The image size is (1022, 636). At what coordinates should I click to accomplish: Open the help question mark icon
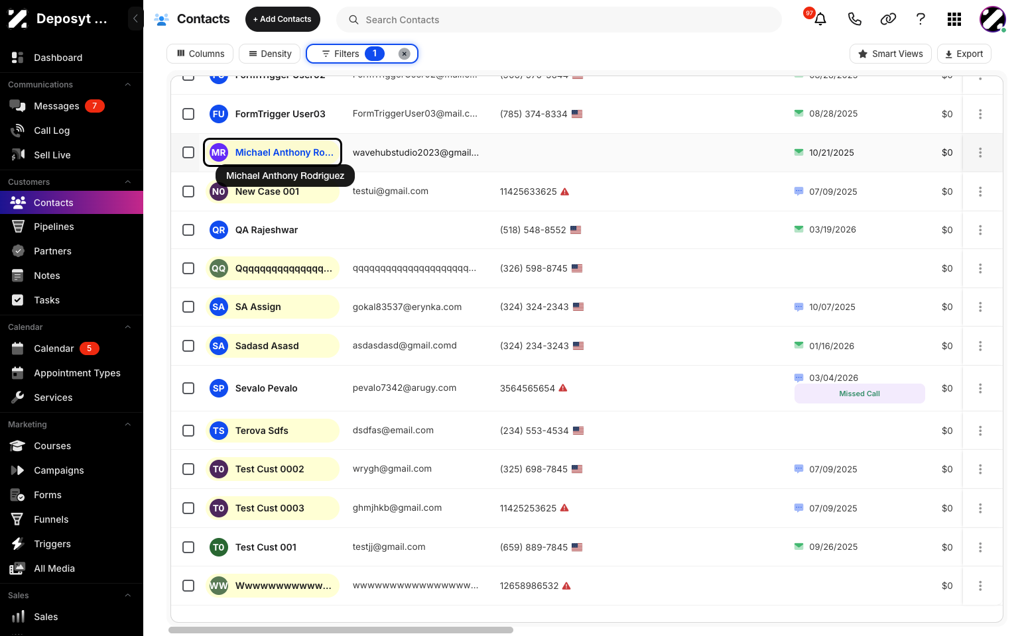921,19
